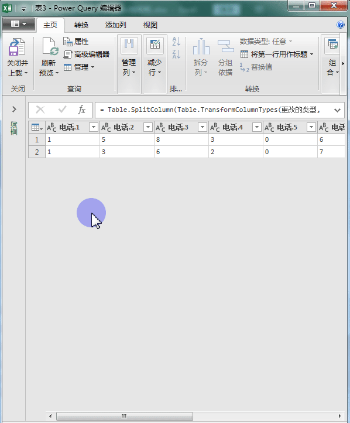Click the ABC type icon of 电话.1
Screen dimensions: 350x423
tap(52, 127)
